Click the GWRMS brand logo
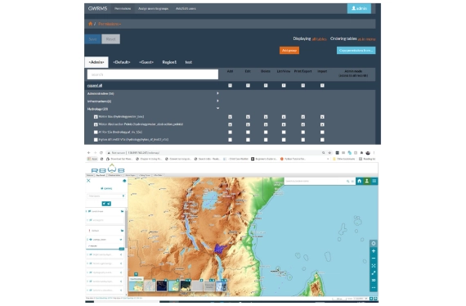 (97, 8)
